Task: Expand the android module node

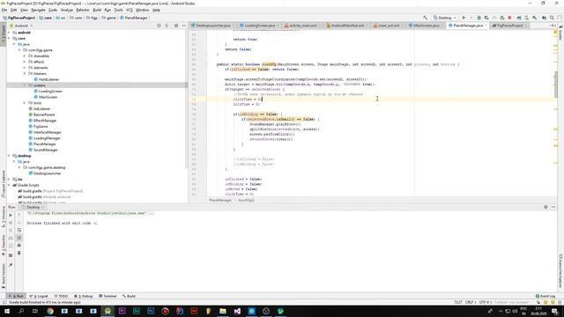Action: click(10, 33)
